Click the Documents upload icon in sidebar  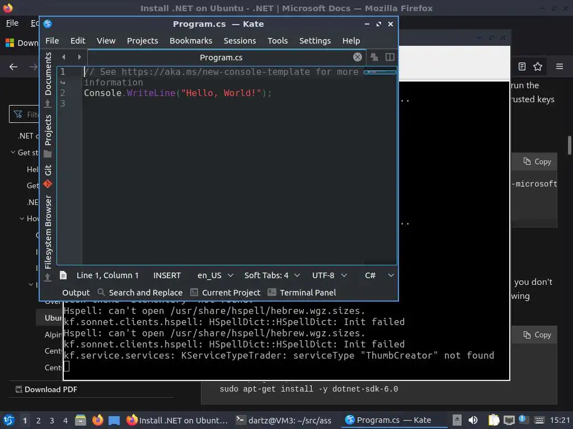tap(48, 103)
